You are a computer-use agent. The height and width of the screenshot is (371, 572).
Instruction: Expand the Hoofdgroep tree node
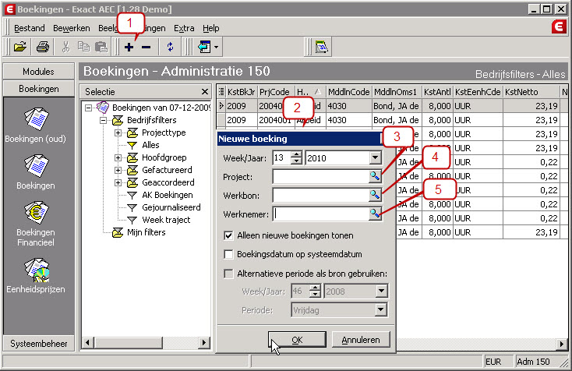(x=118, y=157)
